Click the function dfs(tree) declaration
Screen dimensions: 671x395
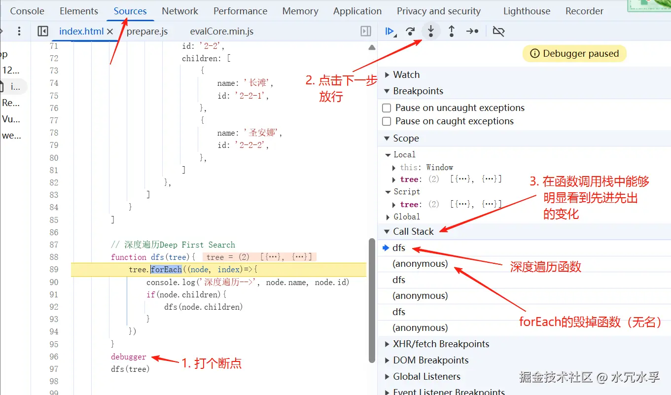(x=153, y=257)
